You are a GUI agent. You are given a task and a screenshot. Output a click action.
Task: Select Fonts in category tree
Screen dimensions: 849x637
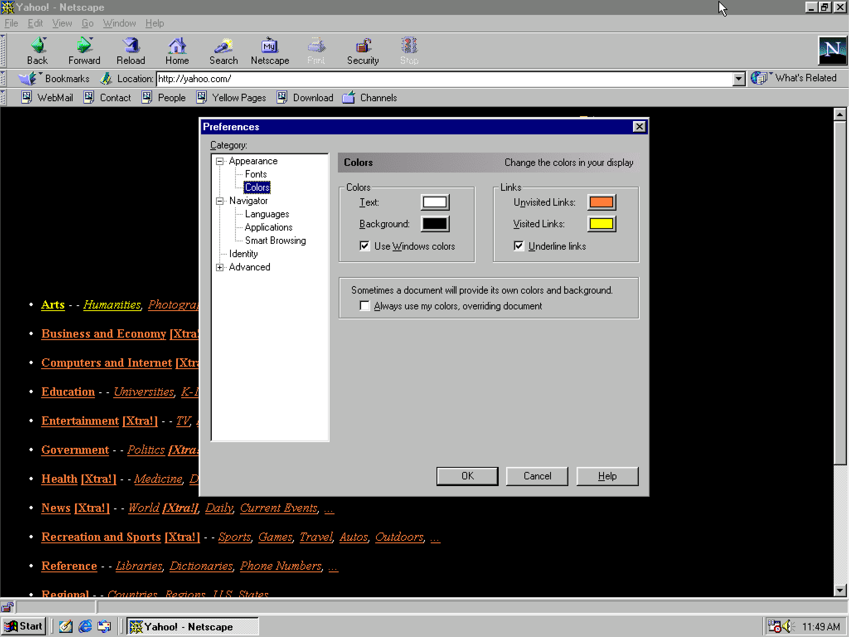coord(256,174)
